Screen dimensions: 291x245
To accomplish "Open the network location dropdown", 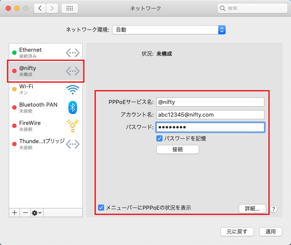I will tap(169, 30).
